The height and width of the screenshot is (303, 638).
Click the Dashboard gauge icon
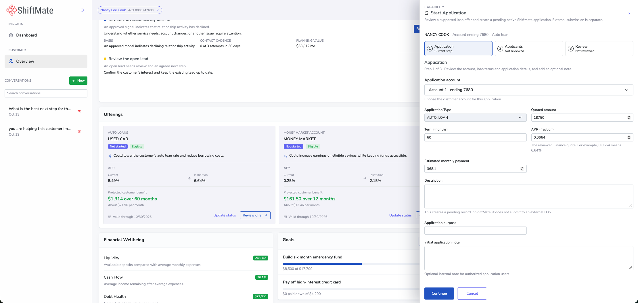pos(11,35)
